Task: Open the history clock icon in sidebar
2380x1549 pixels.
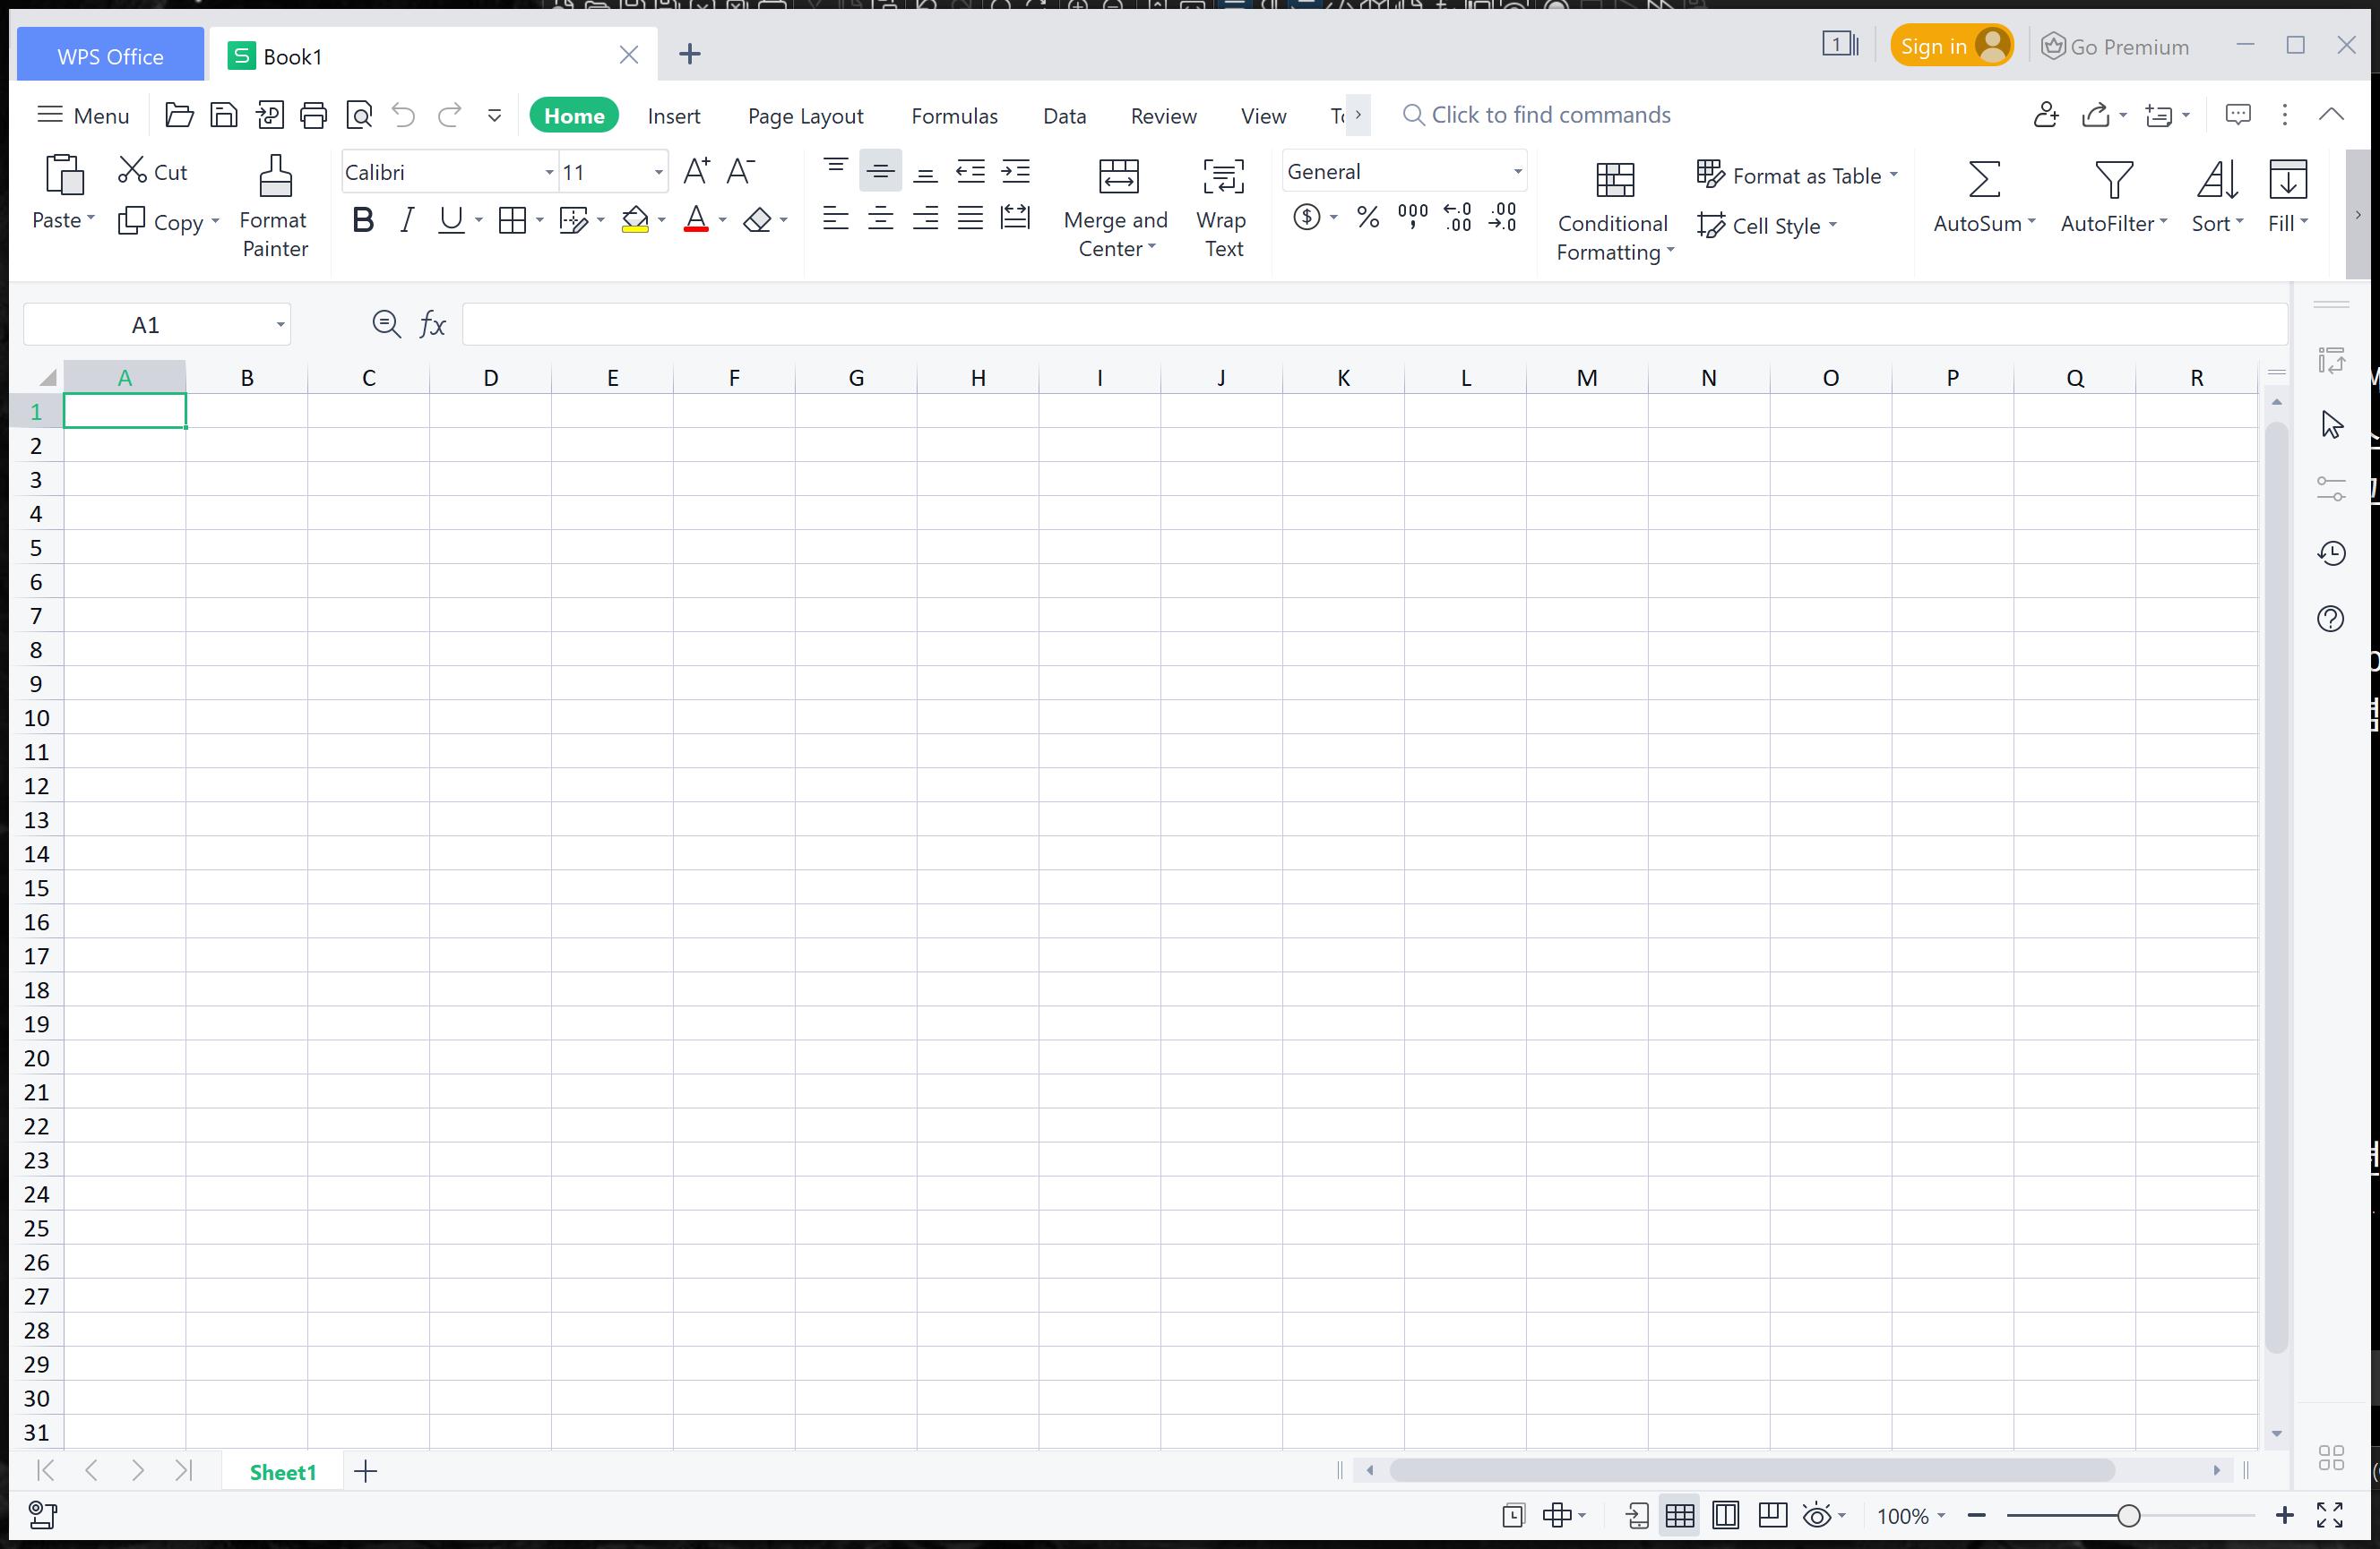Action: pyautogui.click(x=2332, y=553)
